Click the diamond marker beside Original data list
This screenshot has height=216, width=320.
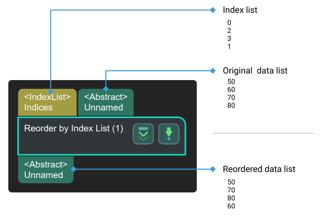click(213, 70)
